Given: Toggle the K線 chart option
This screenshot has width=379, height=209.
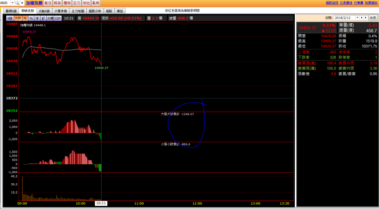Looking at the screenshot, I should pos(10,18).
